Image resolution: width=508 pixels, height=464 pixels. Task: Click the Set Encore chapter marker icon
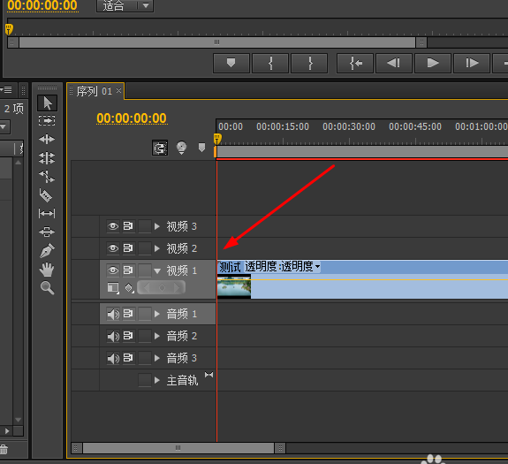click(181, 148)
